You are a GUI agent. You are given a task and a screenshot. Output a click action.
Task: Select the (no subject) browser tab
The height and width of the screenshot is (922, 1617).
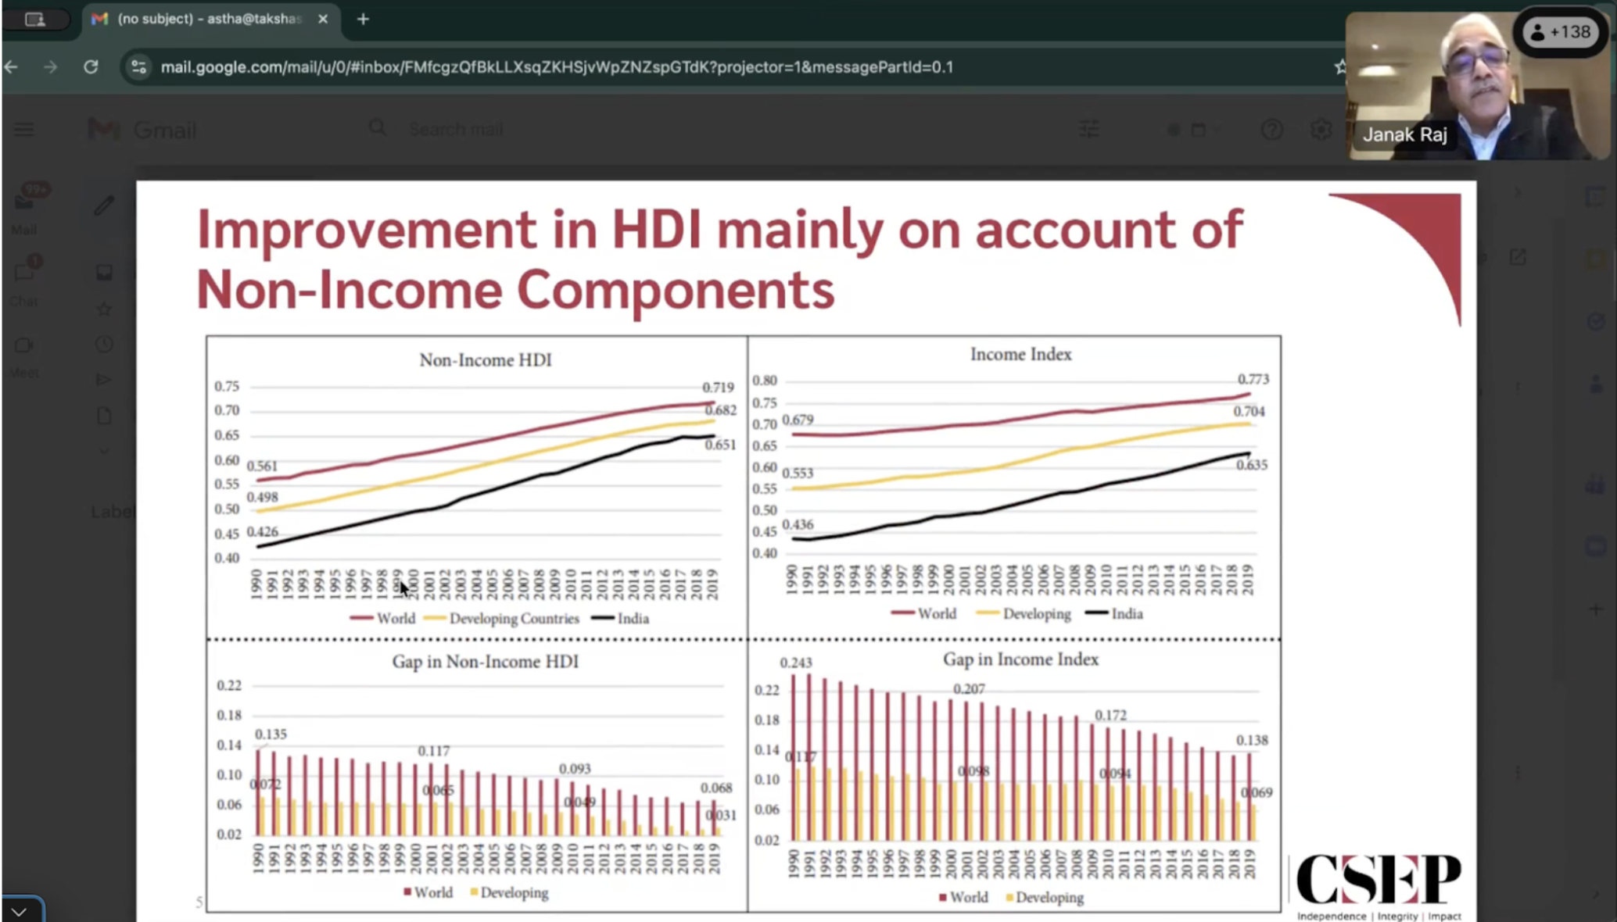(x=208, y=19)
